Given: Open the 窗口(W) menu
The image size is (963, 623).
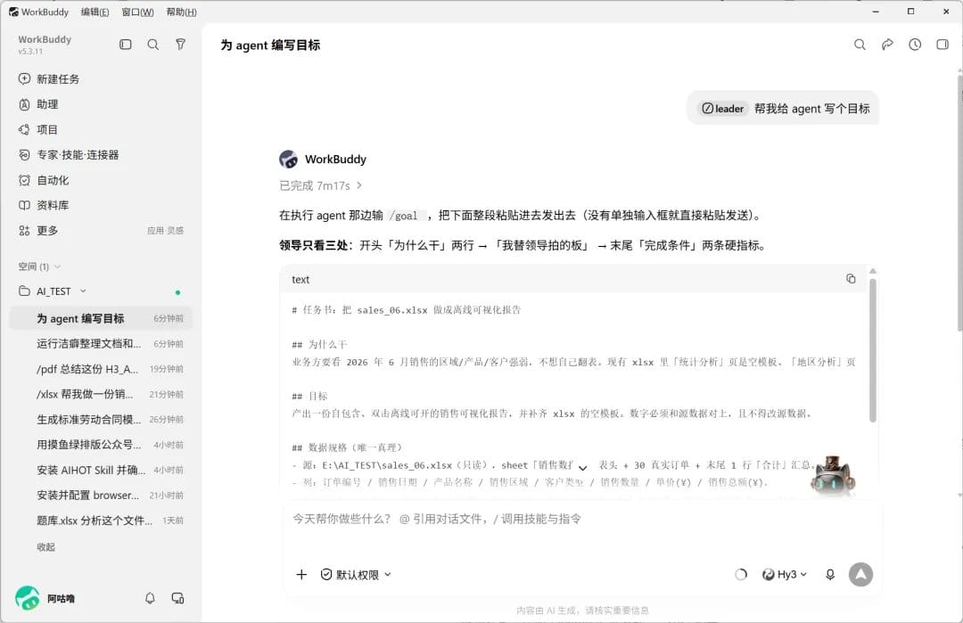Looking at the screenshot, I should [x=137, y=12].
